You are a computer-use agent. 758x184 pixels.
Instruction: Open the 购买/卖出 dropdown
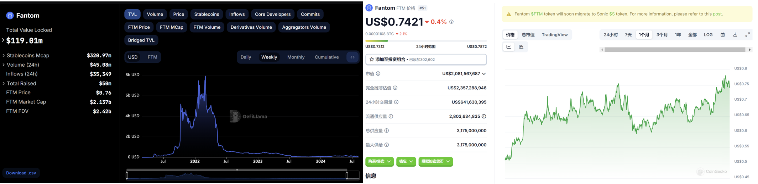(379, 162)
